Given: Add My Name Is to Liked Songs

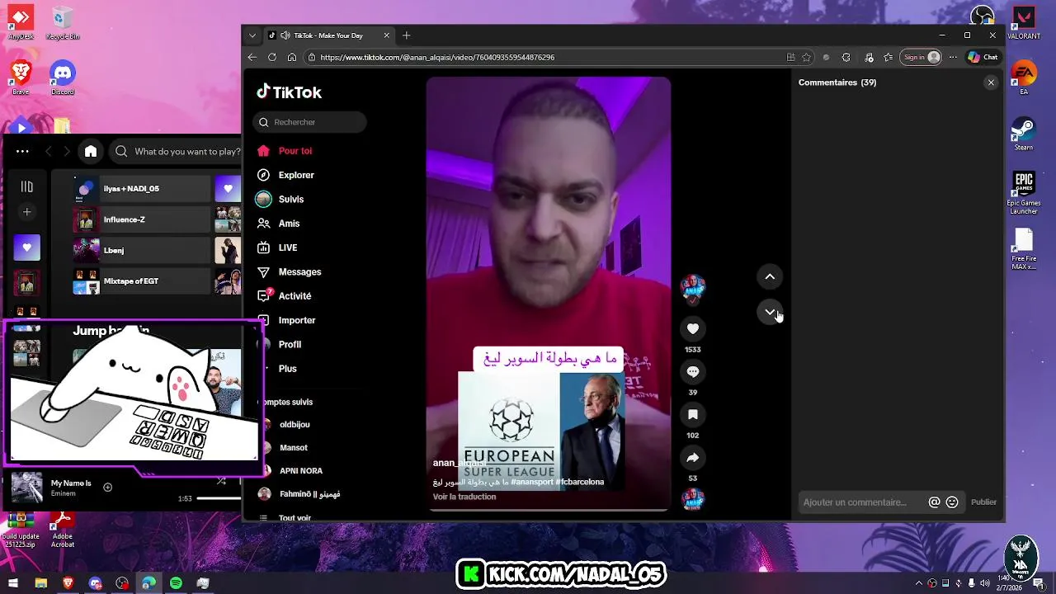Looking at the screenshot, I should pyautogui.click(x=107, y=488).
